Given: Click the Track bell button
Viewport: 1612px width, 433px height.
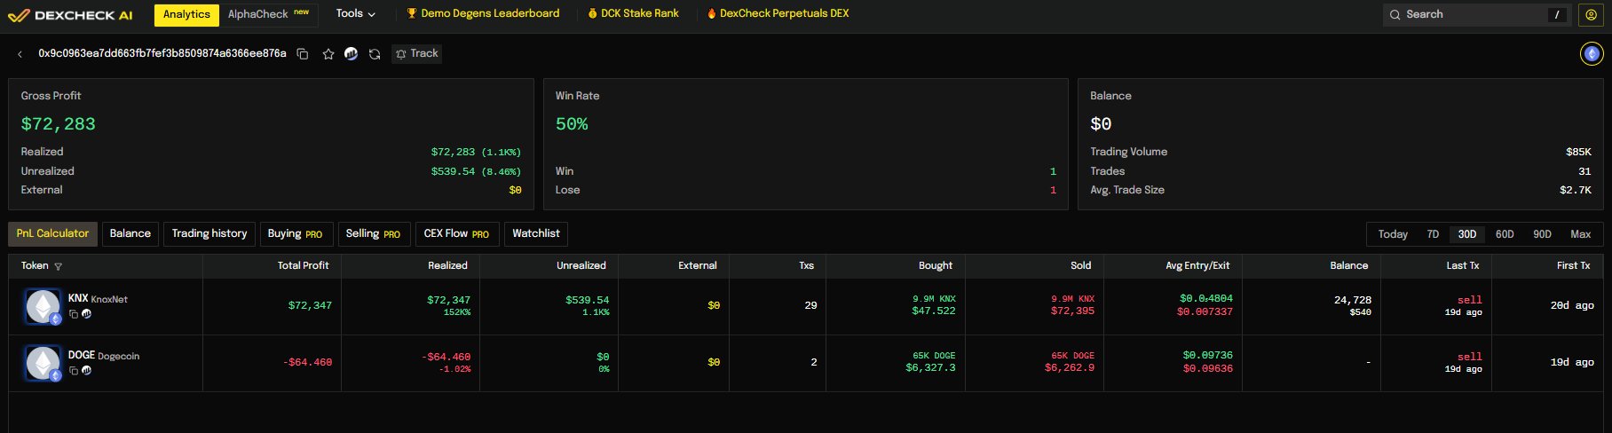Looking at the screenshot, I should tap(417, 54).
